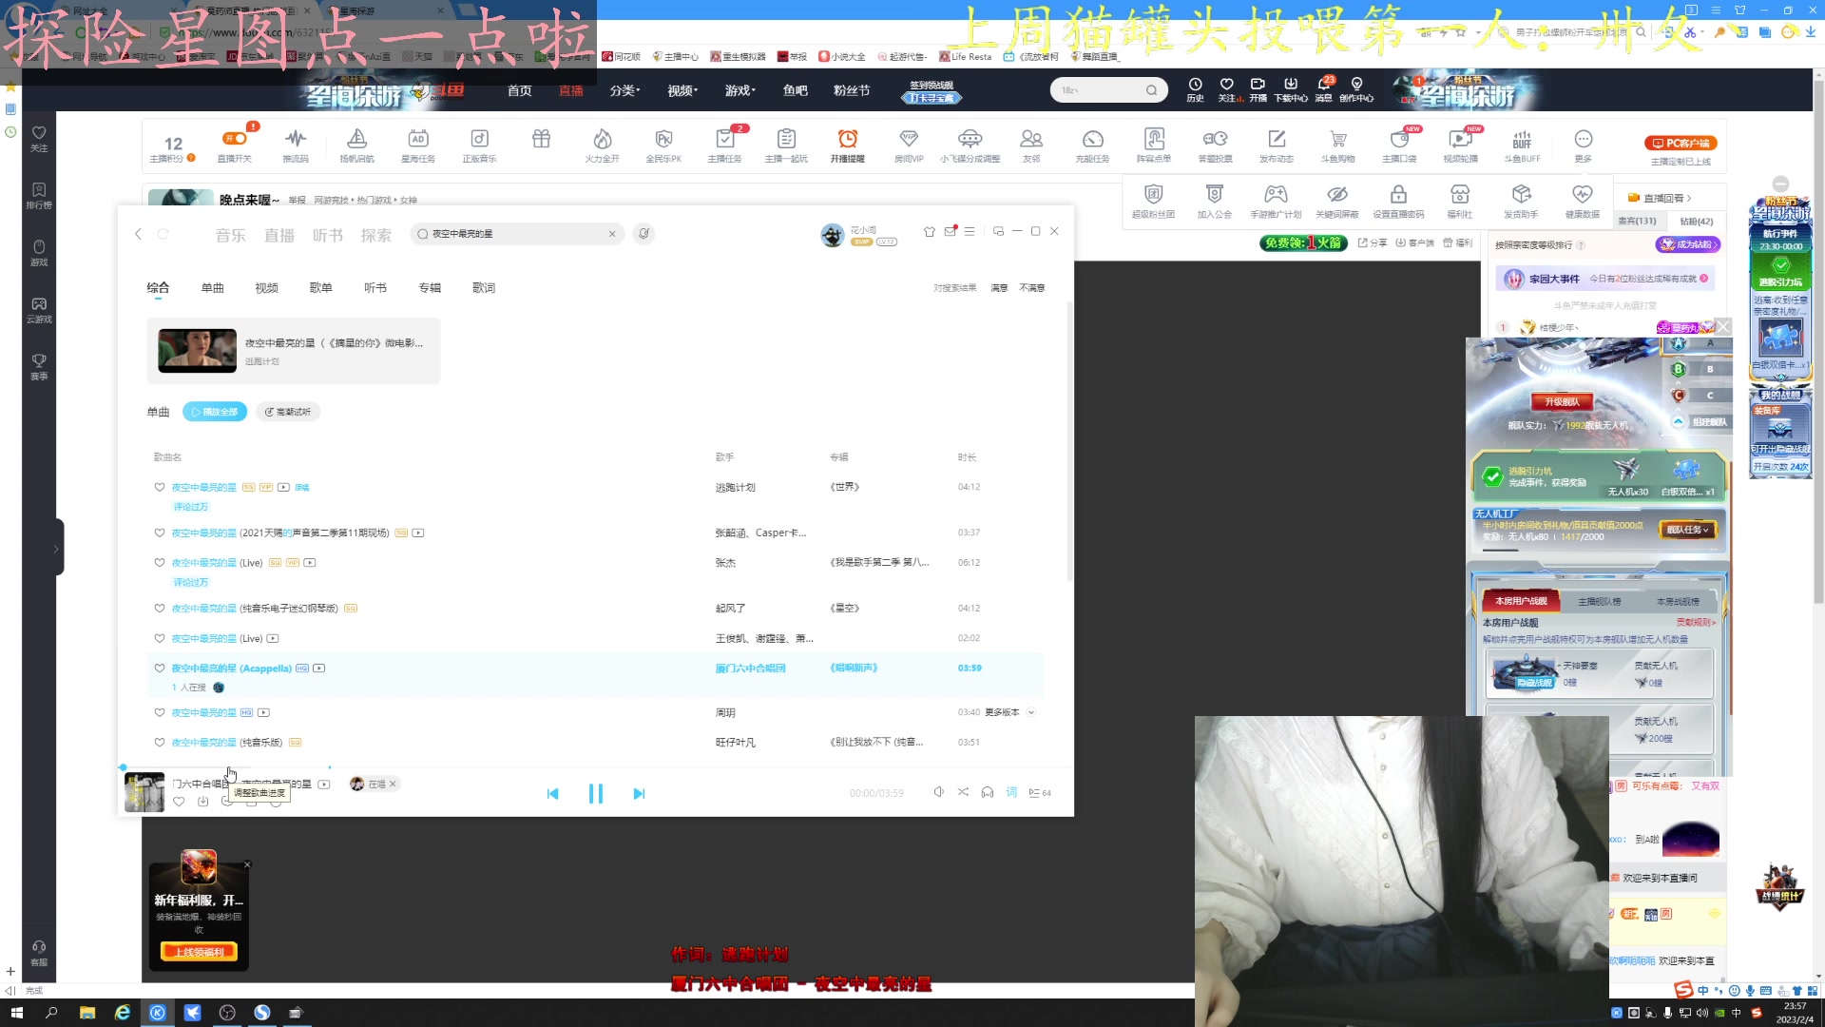Open the 设置直播密码 lock icon
Screen dimensions: 1825x1027
(x=1398, y=201)
